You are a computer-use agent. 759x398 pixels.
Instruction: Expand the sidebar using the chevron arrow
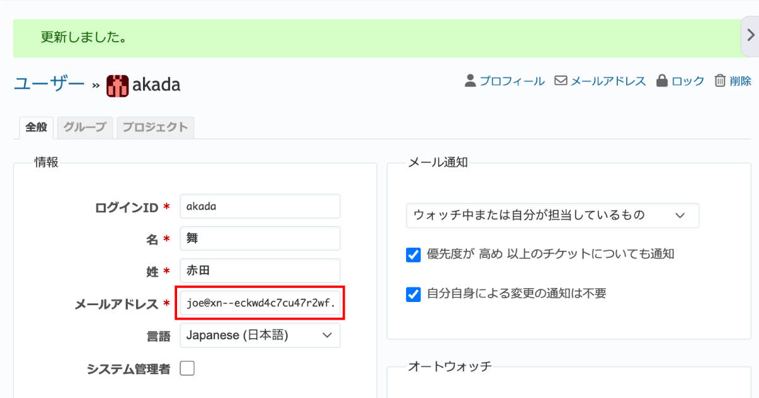click(750, 37)
